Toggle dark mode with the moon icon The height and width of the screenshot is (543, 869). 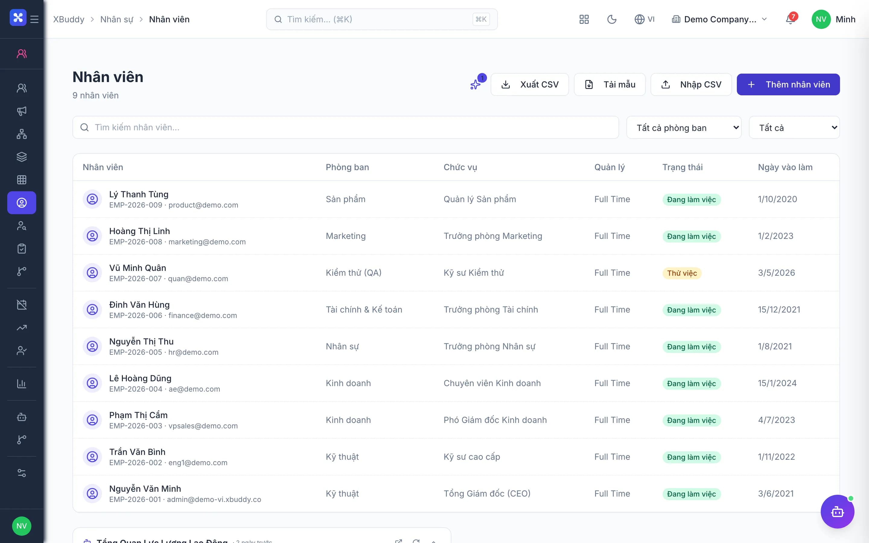pos(612,19)
